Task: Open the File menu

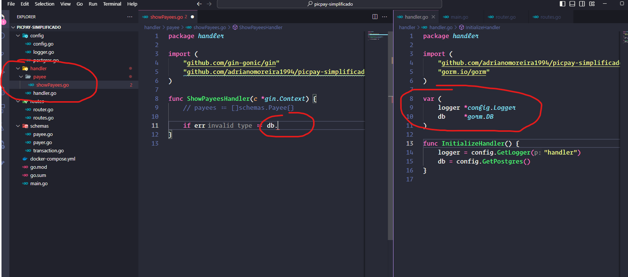Action: click(x=11, y=4)
